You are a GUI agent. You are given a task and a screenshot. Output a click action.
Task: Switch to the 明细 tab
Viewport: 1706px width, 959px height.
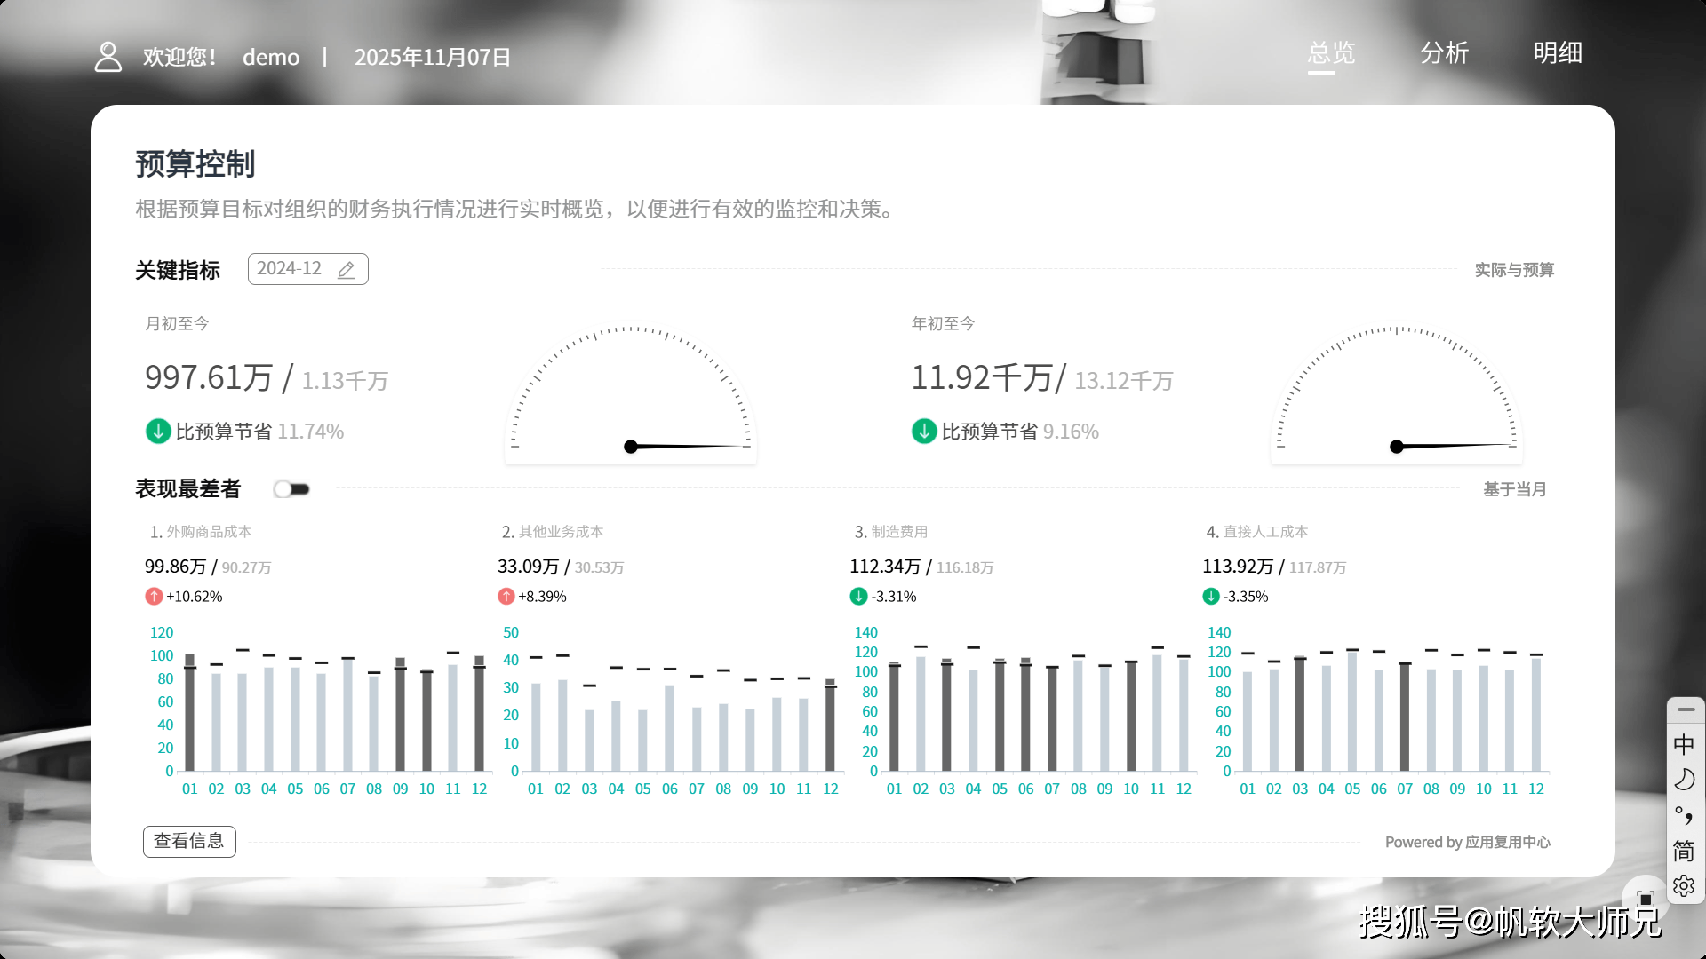pos(1558,53)
